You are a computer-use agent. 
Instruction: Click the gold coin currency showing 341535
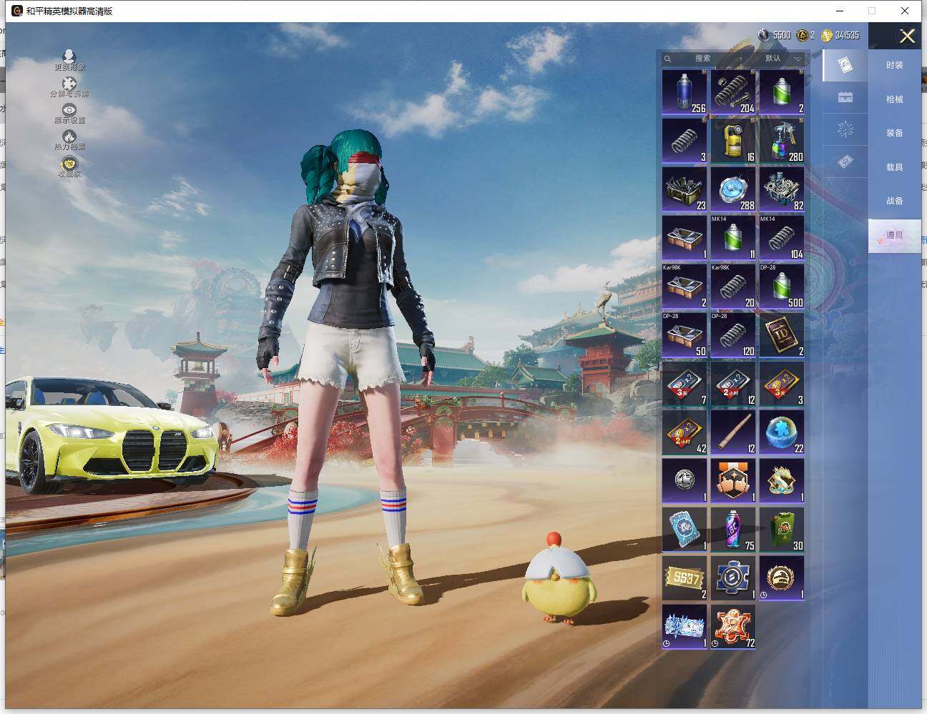coord(840,35)
